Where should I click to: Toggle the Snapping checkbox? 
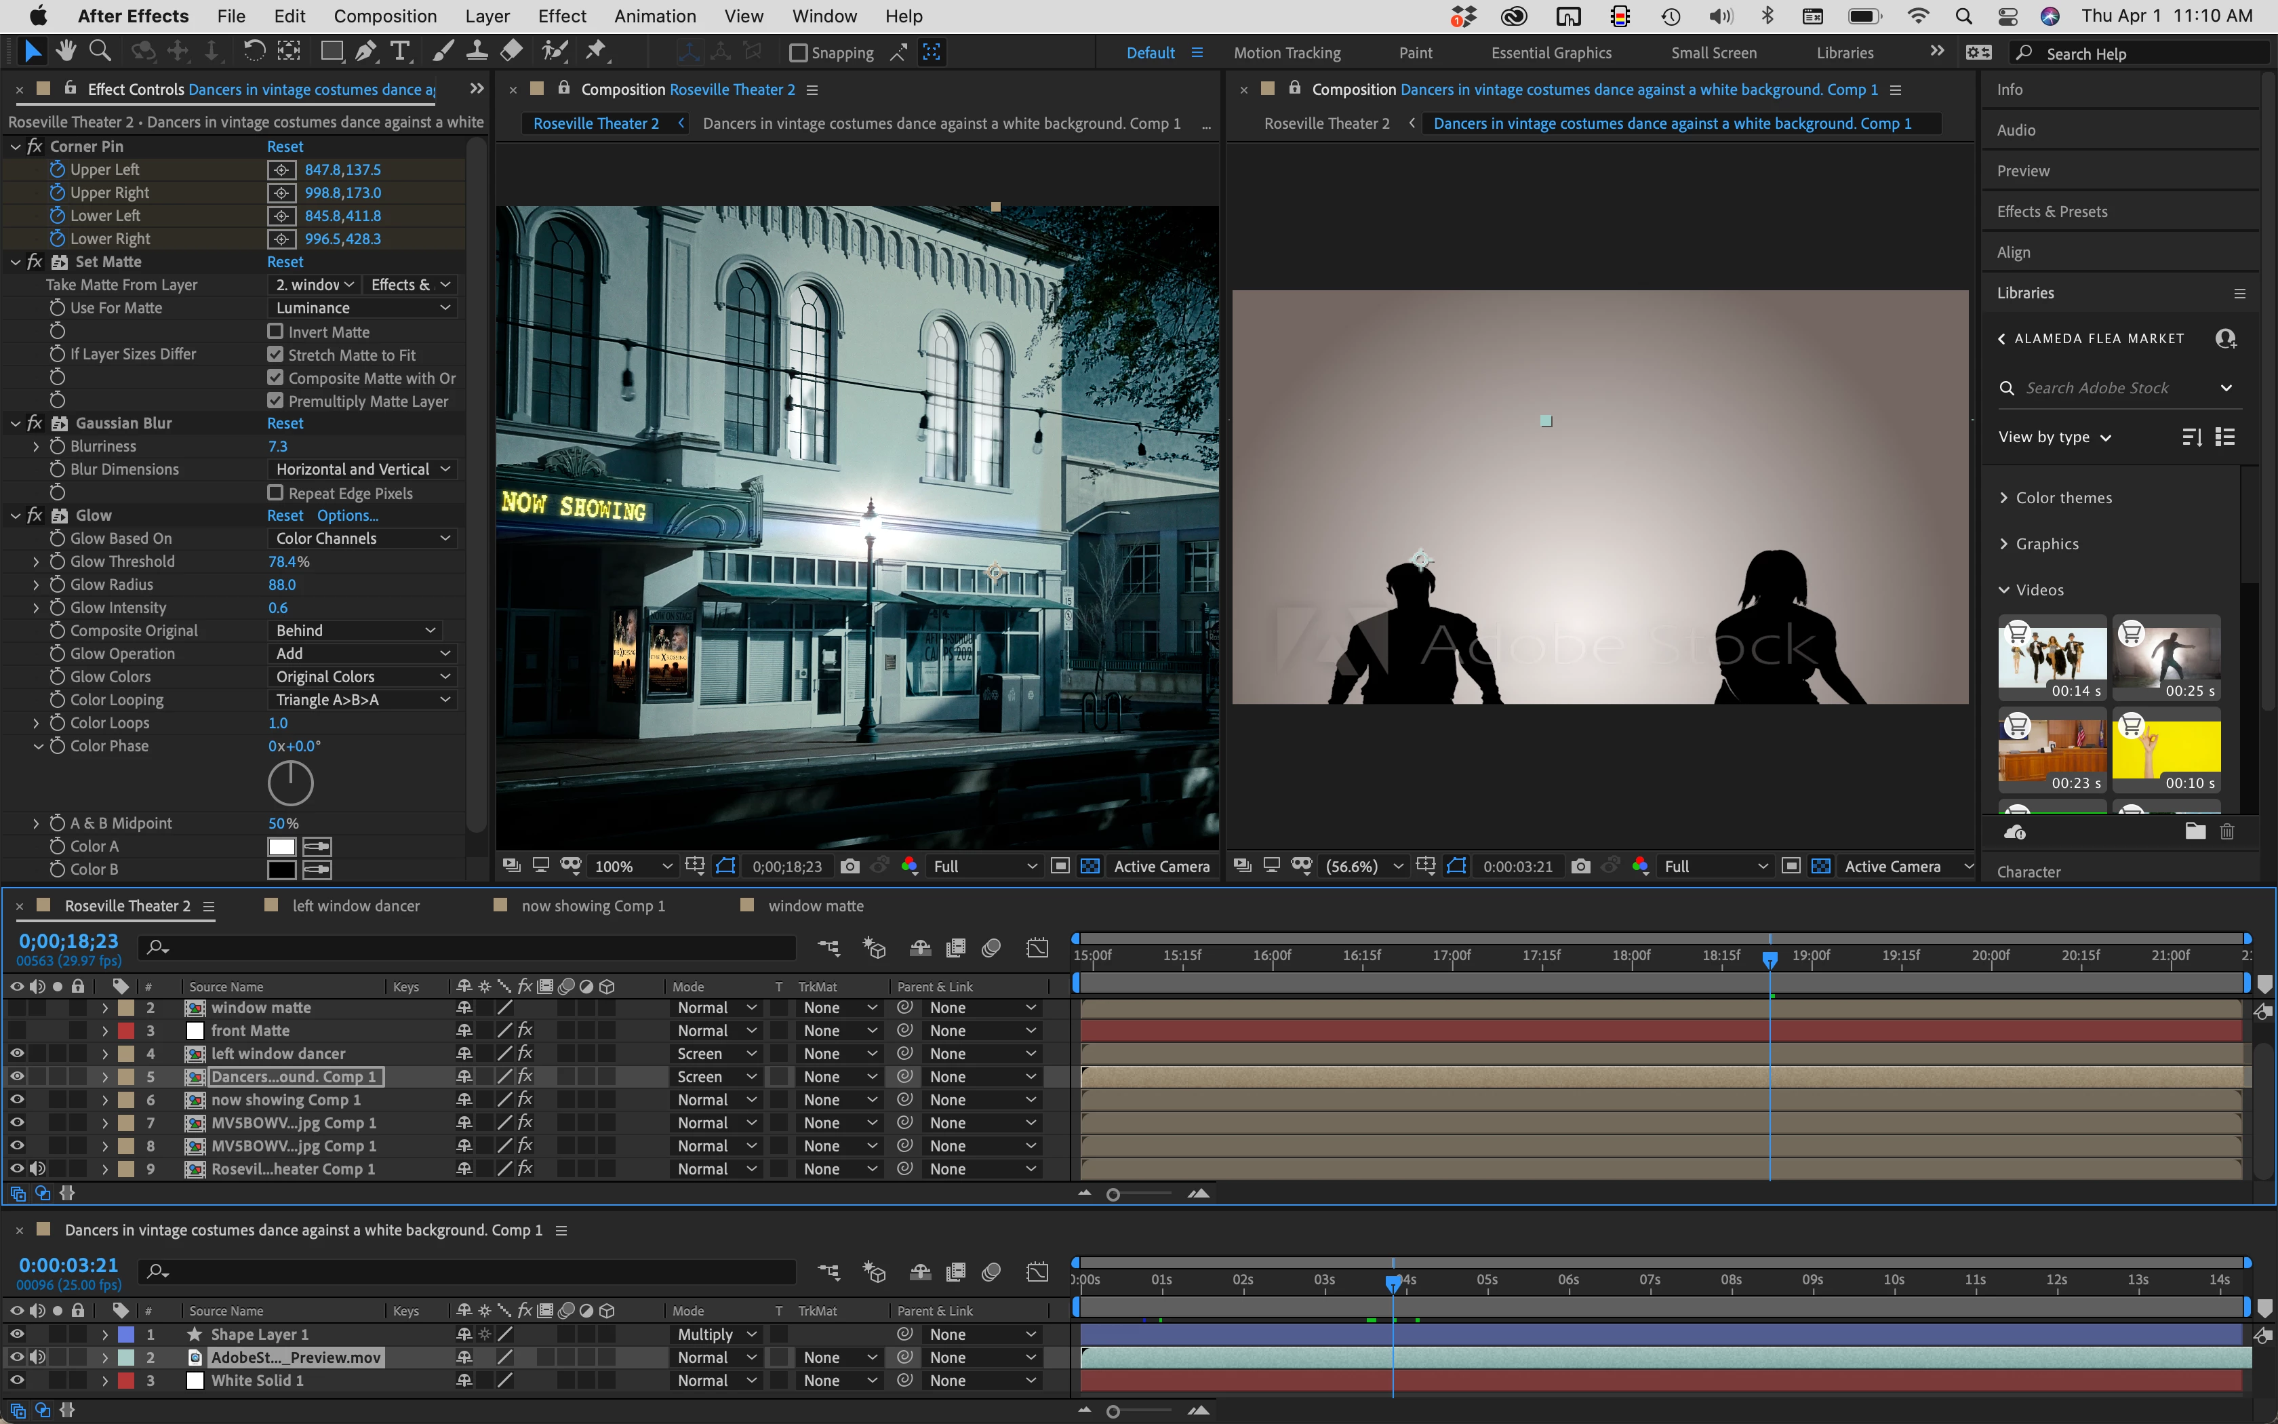(x=798, y=53)
